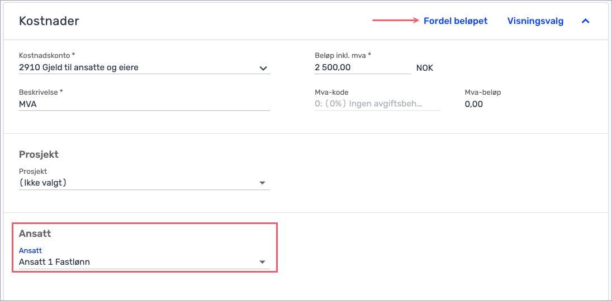Click the red arrow pointing to Fordel beløpet
The width and height of the screenshot is (612, 301).
[x=396, y=21]
